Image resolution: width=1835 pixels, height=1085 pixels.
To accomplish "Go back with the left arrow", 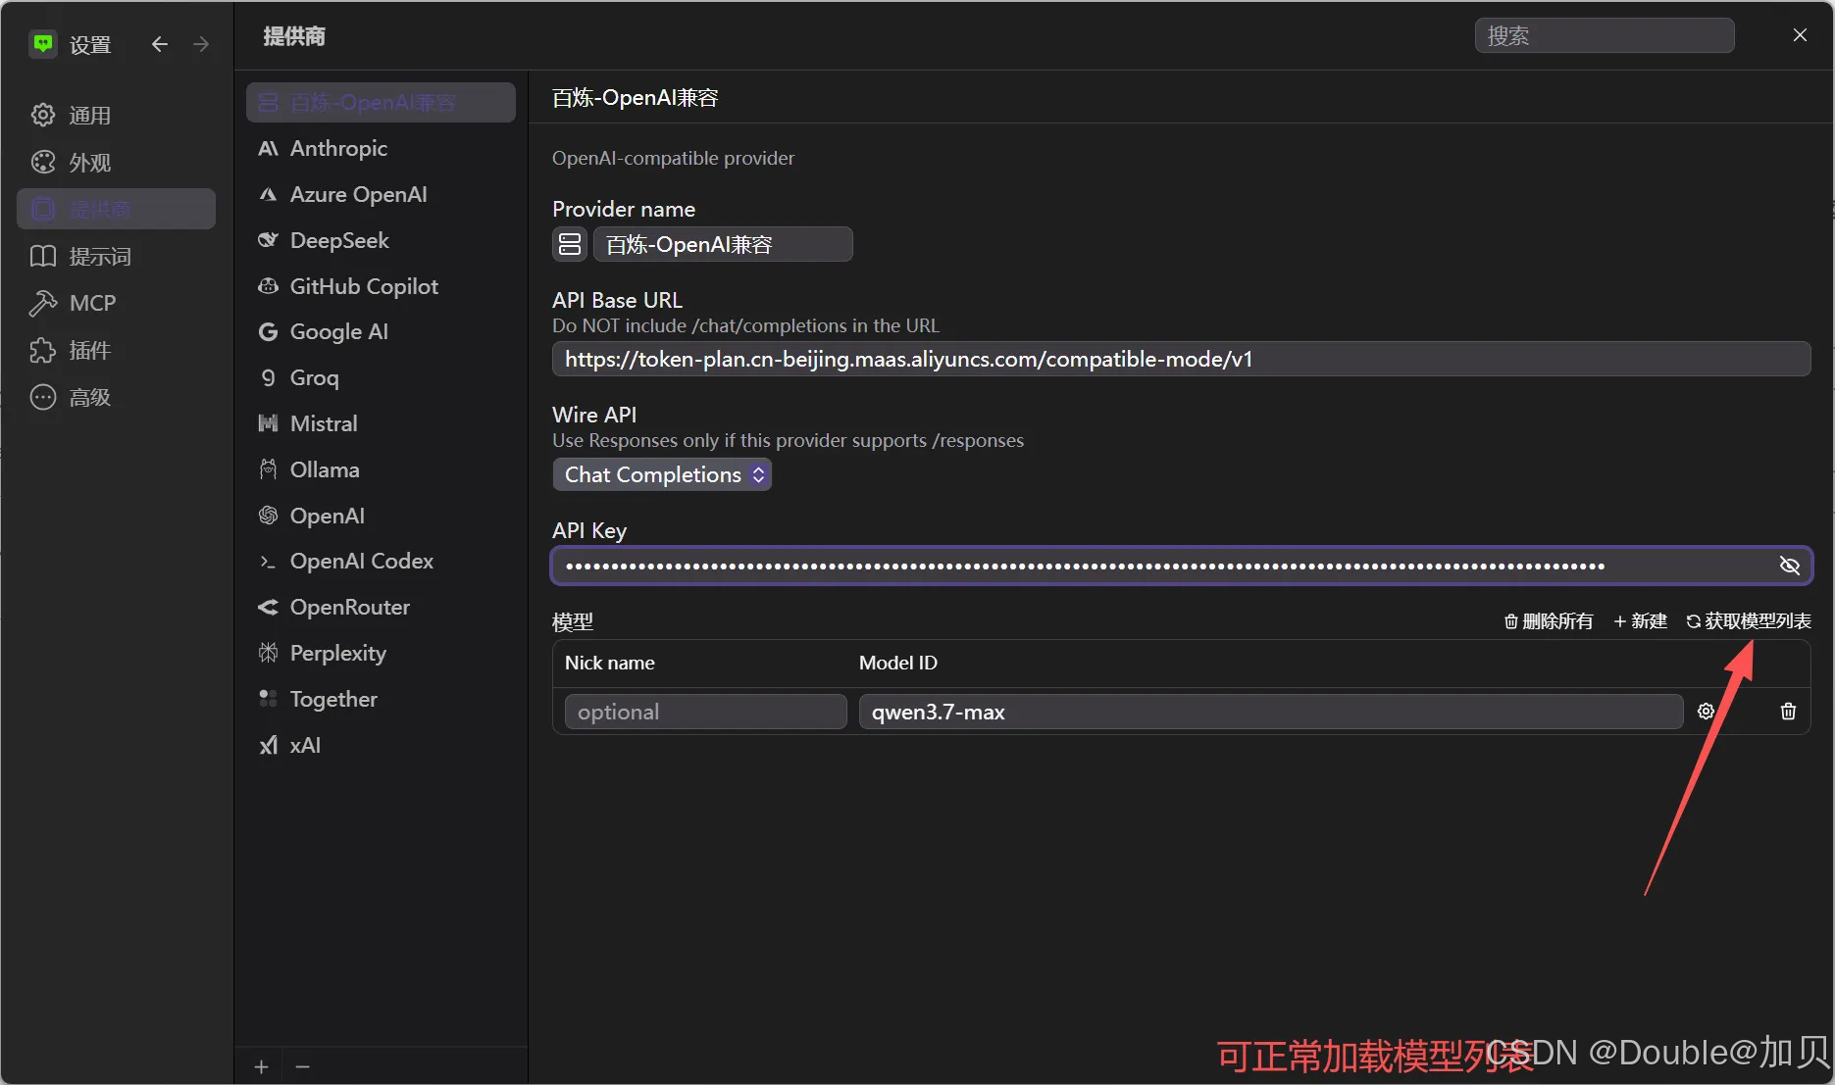I will pos(159,44).
